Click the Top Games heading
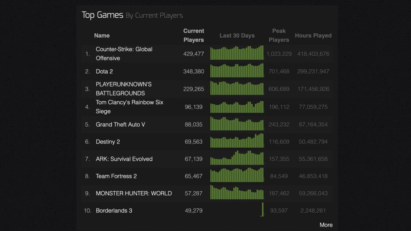This screenshot has height=231, width=411. [102, 15]
